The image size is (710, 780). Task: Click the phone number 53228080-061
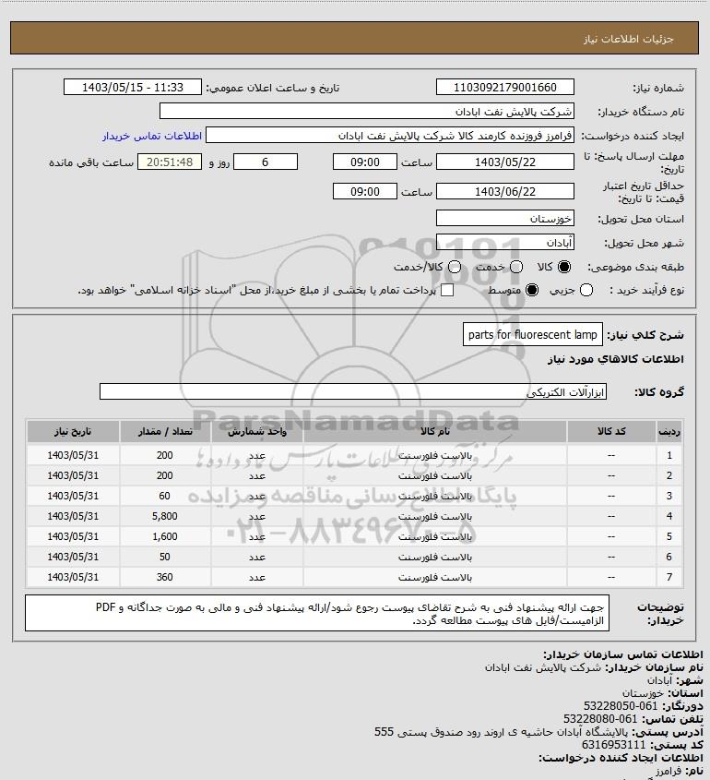coord(600,719)
